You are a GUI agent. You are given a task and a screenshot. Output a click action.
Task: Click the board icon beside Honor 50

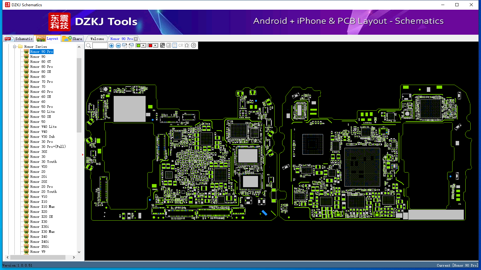point(26,122)
